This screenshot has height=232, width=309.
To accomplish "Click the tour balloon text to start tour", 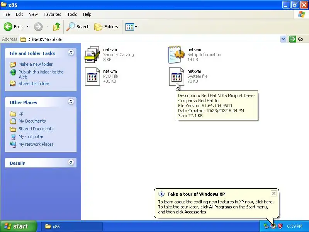I will point(216,207).
